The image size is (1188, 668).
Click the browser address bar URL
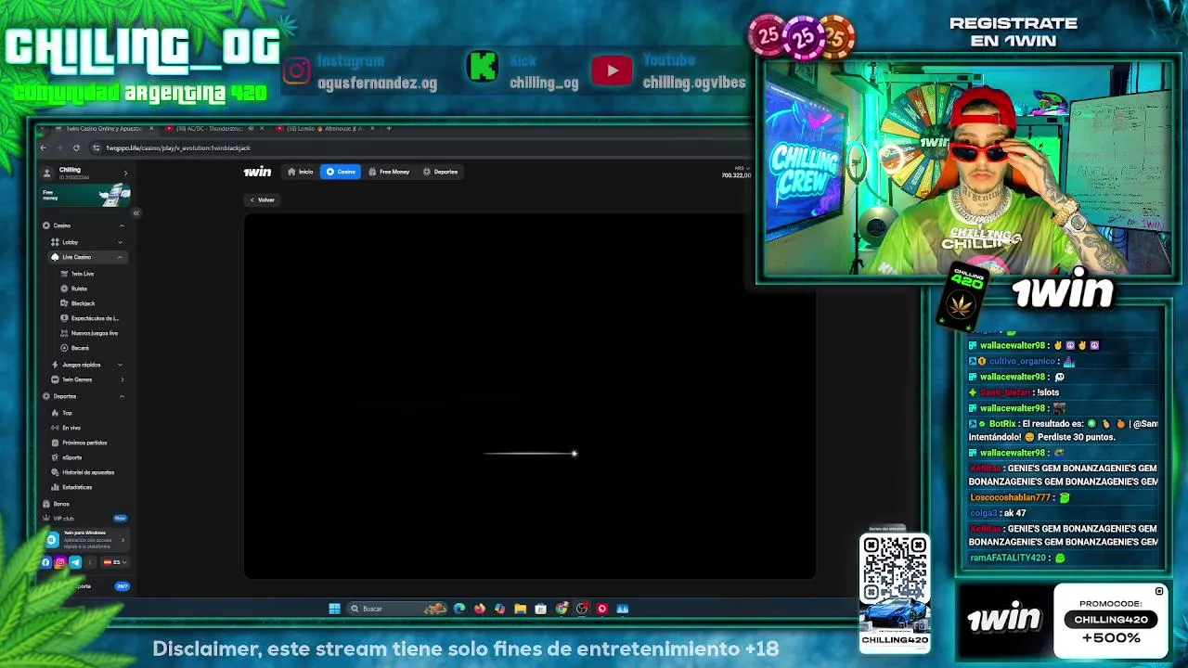177,148
